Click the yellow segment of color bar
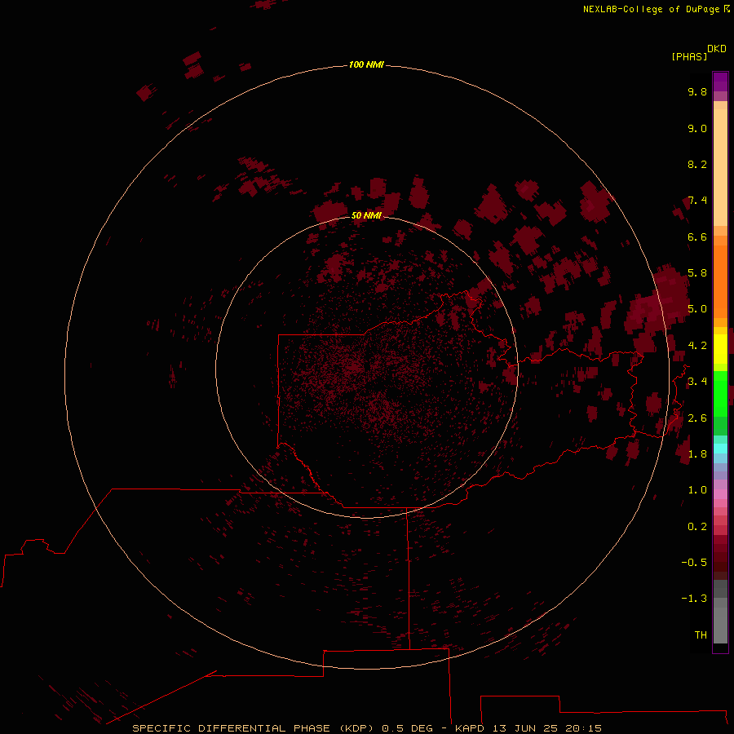 720,349
